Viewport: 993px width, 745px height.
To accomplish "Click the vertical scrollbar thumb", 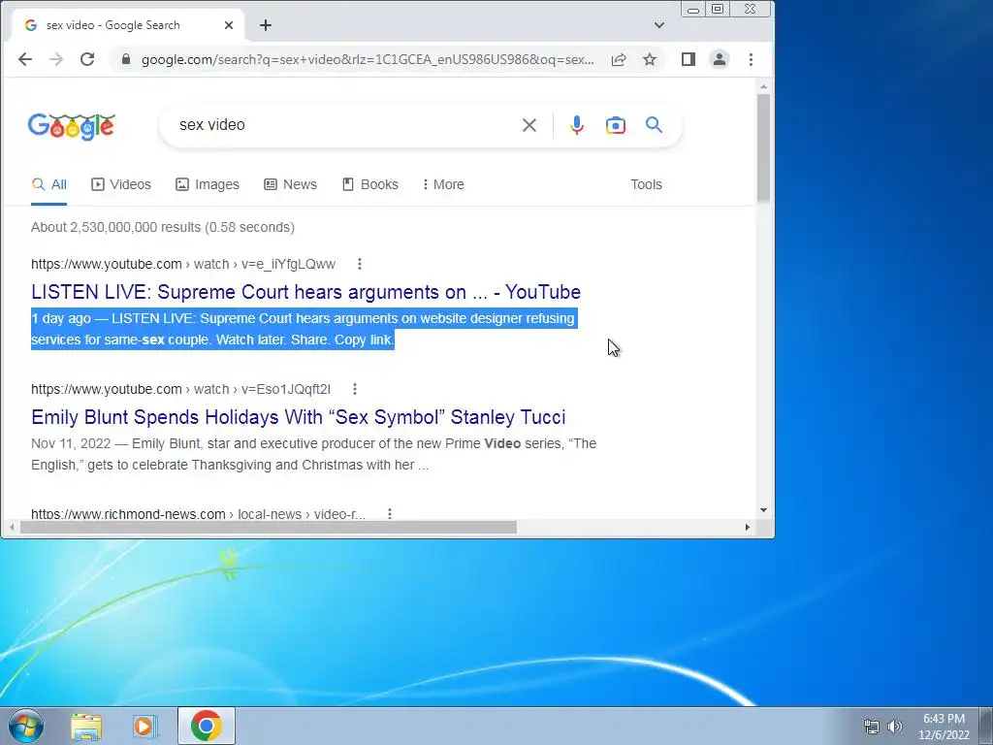I will pos(763,147).
